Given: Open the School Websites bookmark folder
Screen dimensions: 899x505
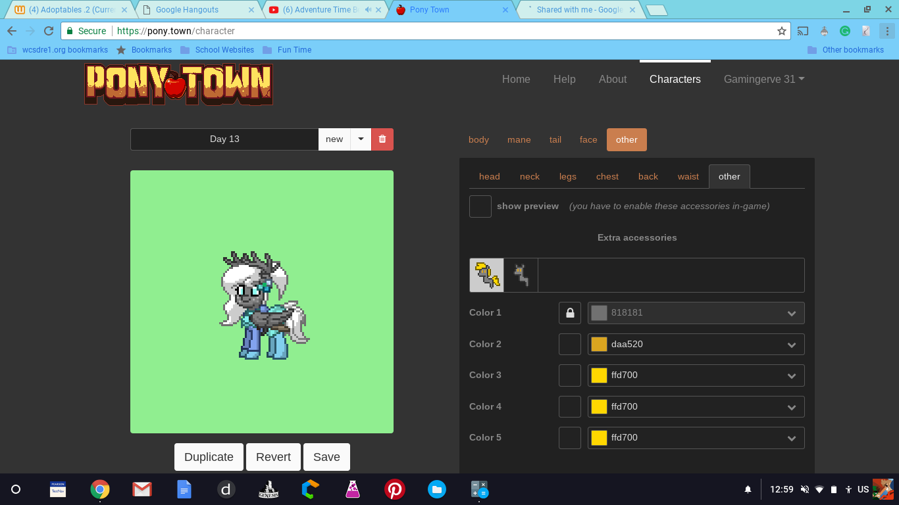Looking at the screenshot, I should tap(217, 50).
